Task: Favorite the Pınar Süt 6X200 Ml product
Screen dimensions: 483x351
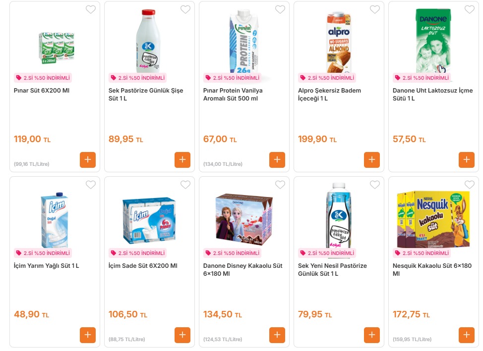Action: [91, 9]
